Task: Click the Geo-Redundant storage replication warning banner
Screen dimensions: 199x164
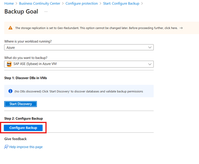Action: click(x=102, y=28)
